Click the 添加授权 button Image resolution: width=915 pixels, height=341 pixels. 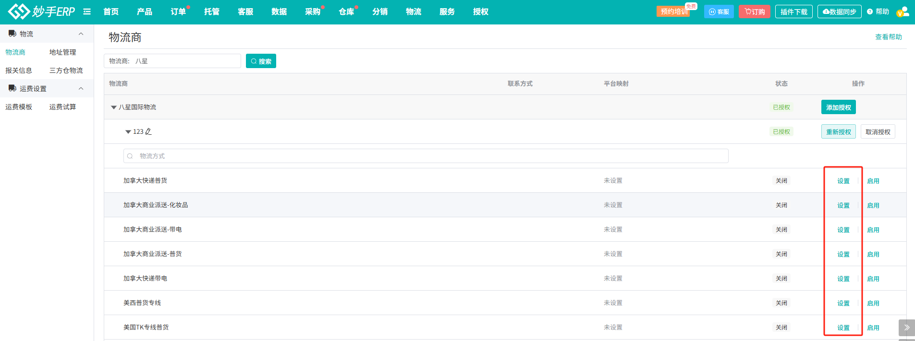pos(839,107)
